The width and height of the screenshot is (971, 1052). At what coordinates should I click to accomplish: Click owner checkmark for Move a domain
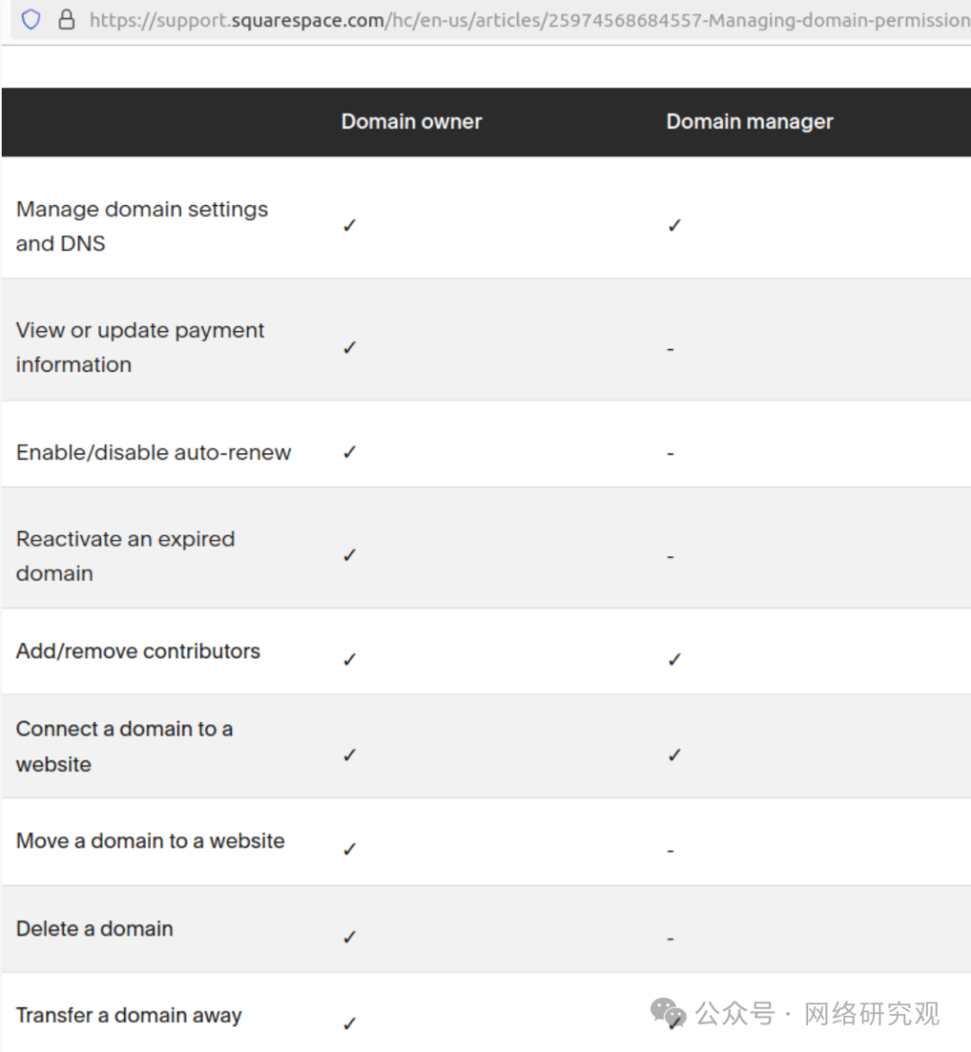(x=350, y=849)
